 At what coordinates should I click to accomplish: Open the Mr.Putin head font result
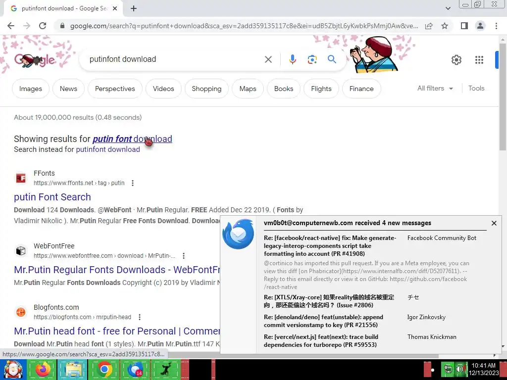point(117,331)
